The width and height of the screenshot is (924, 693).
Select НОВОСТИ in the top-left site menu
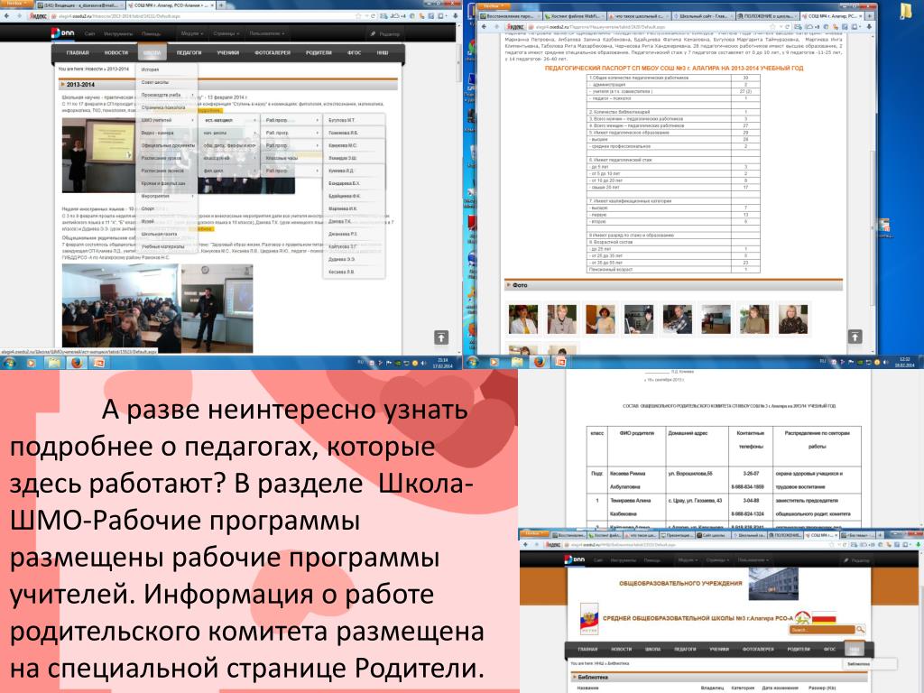click(x=116, y=52)
